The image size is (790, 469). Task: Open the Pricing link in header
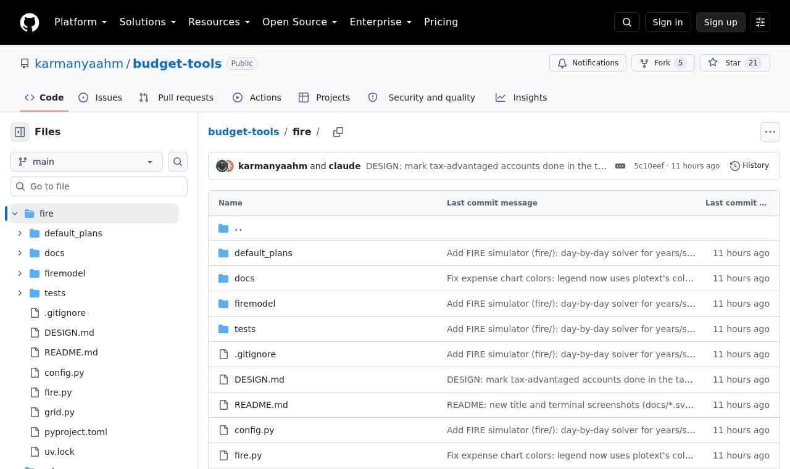pos(441,22)
